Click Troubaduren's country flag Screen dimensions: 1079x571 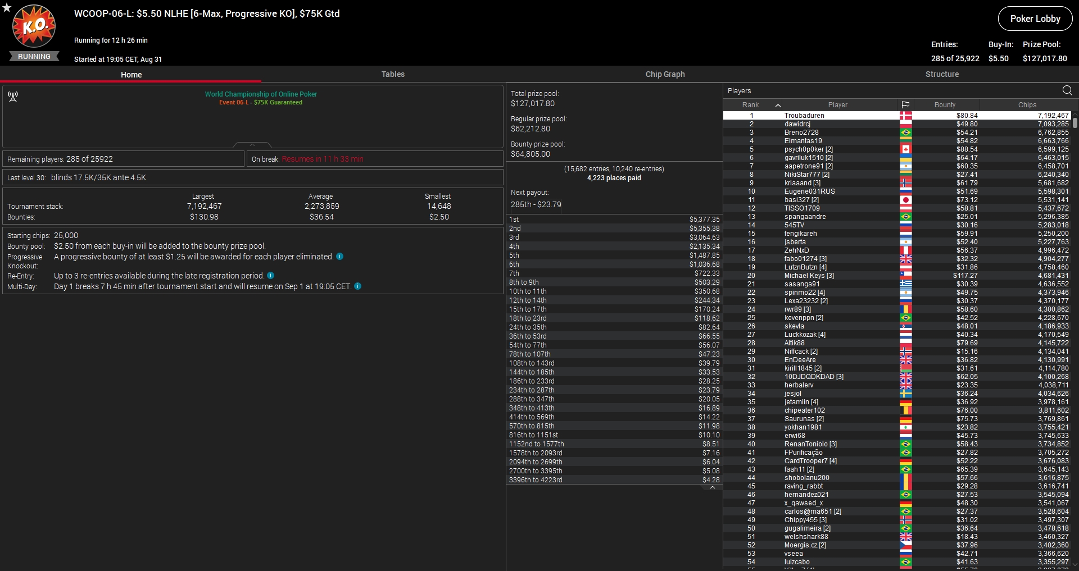905,116
